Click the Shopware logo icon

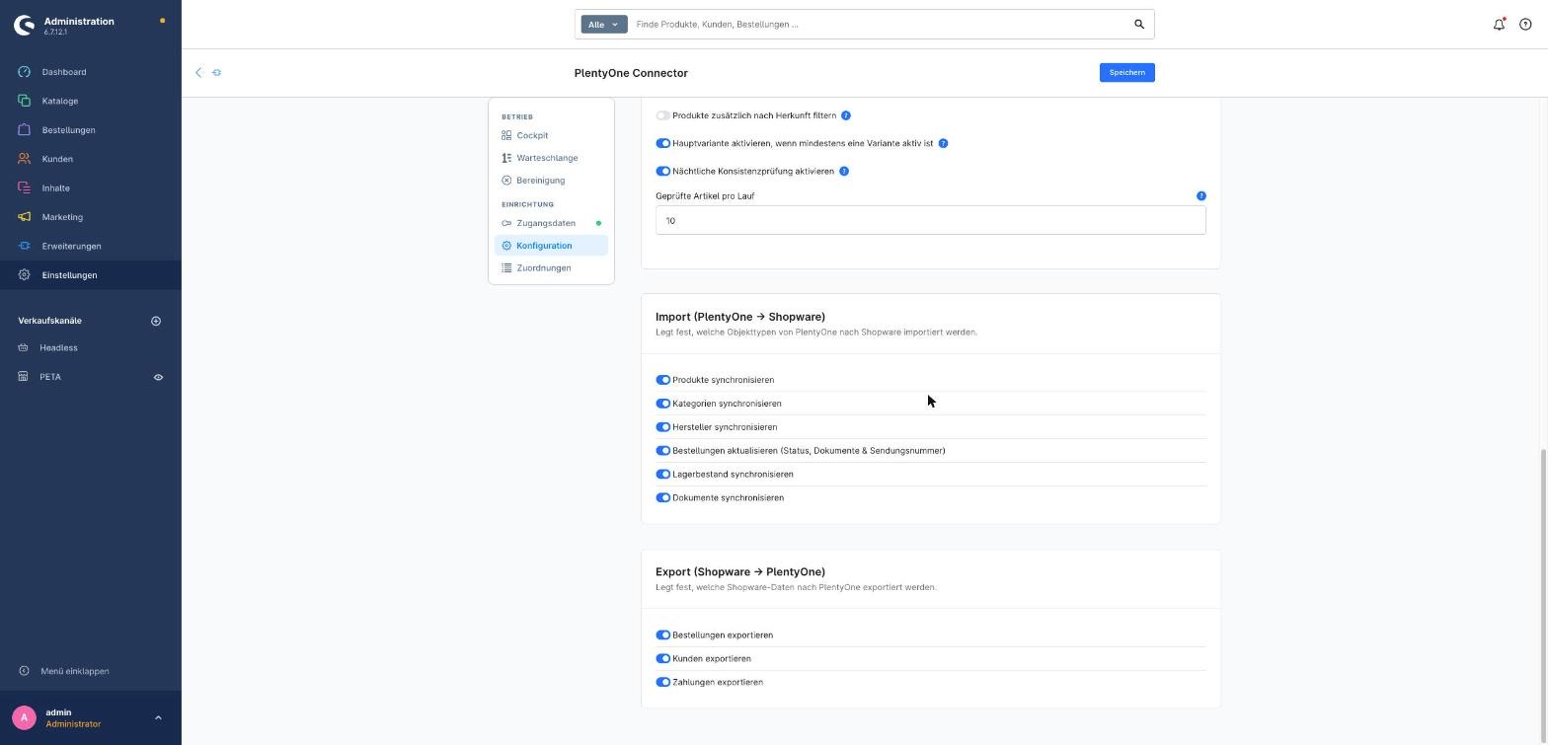tap(25, 26)
